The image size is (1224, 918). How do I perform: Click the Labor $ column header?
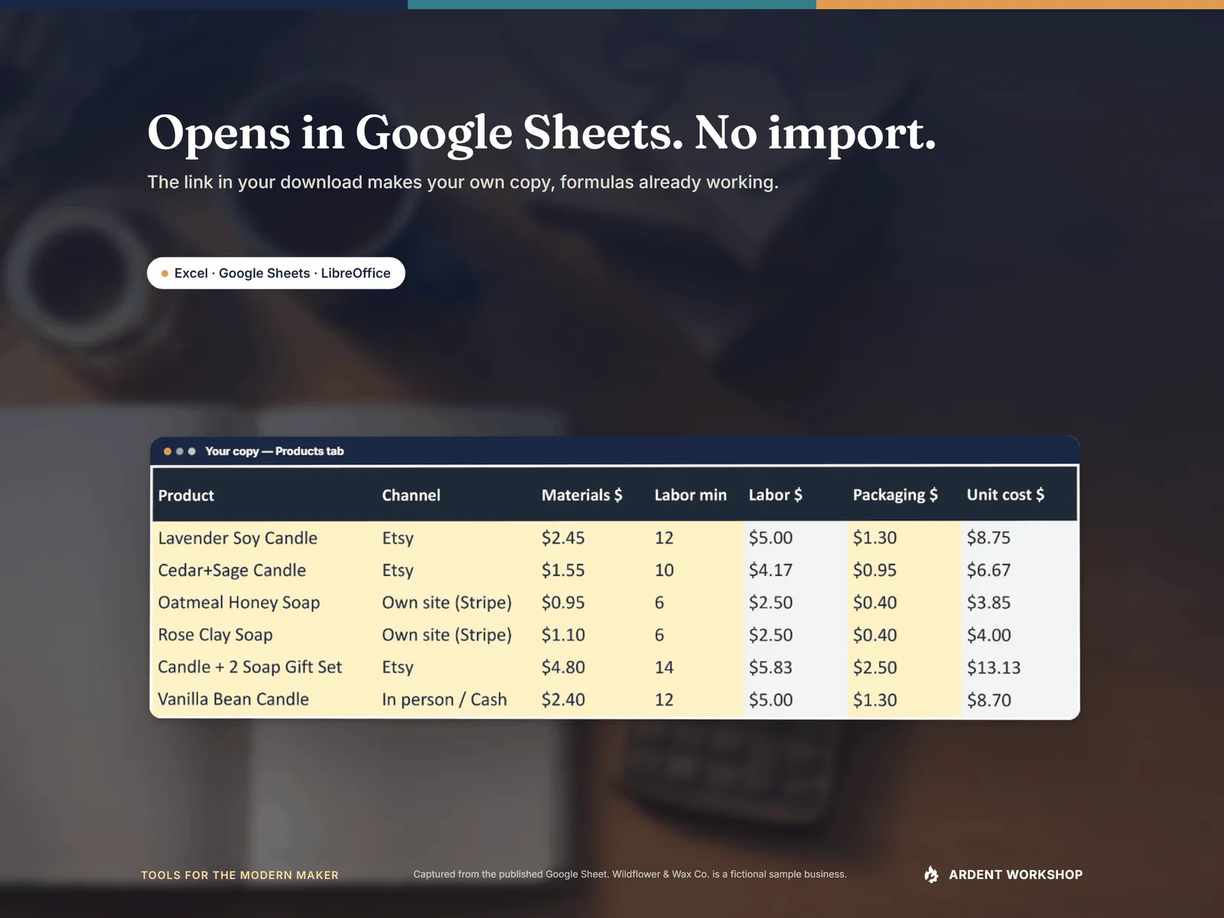click(776, 495)
